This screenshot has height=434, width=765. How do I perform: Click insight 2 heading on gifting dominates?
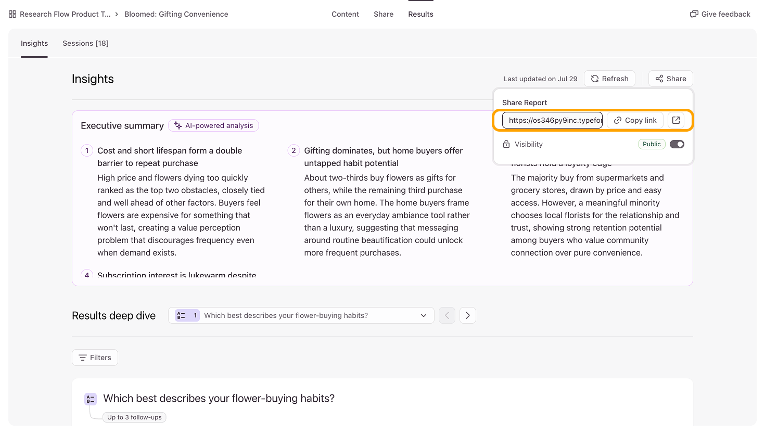[384, 157]
